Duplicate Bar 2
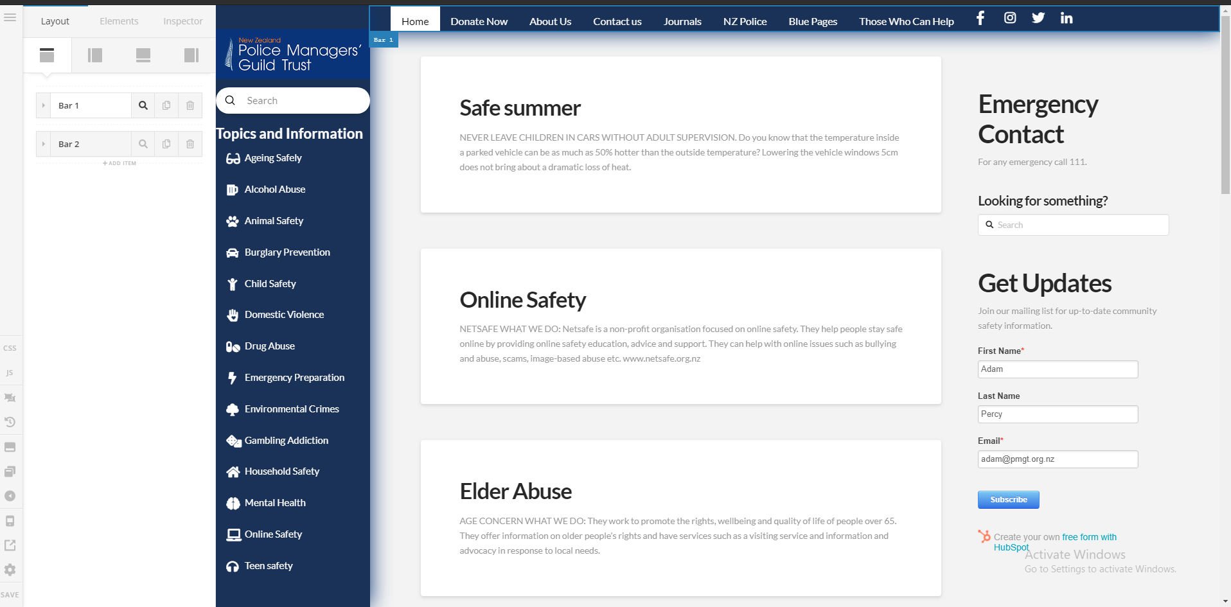Viewport: 1231px width, 607px height. [x=166, y=144]
